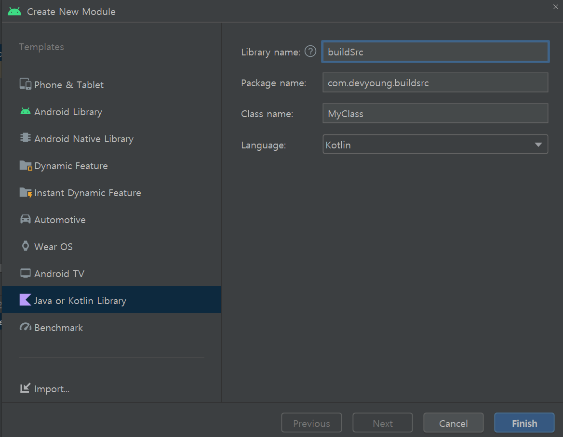
Task: Click the Create New Module title text
Action: click(x=71, y=12)
